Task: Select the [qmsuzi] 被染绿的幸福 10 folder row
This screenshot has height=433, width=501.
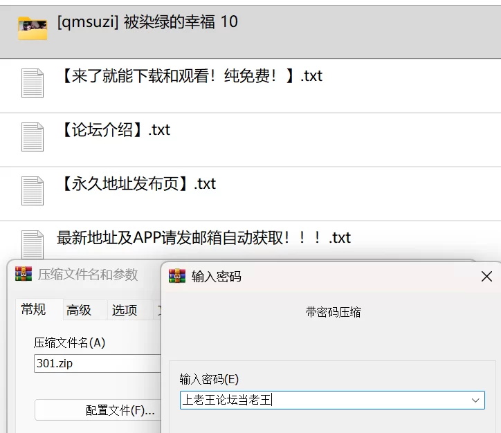Action: (x=250, y=32)
